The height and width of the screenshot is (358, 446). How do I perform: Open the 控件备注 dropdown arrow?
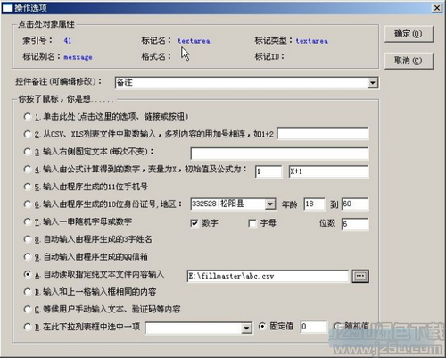[x=372, y=82]
